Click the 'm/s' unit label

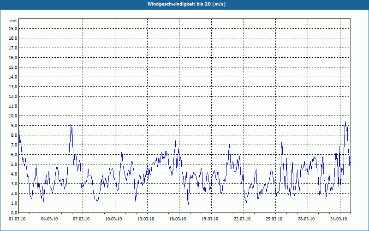pyautogui.click(x=13, y=21)
